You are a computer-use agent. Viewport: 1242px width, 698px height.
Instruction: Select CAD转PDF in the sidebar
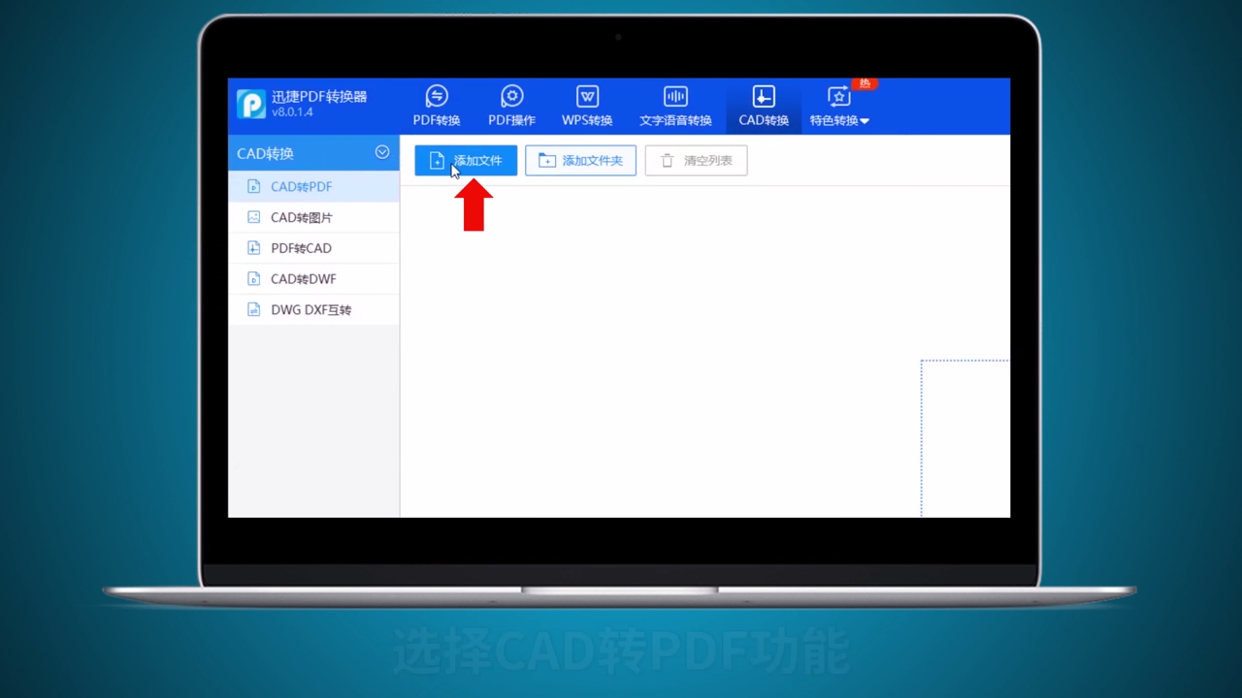313,186
